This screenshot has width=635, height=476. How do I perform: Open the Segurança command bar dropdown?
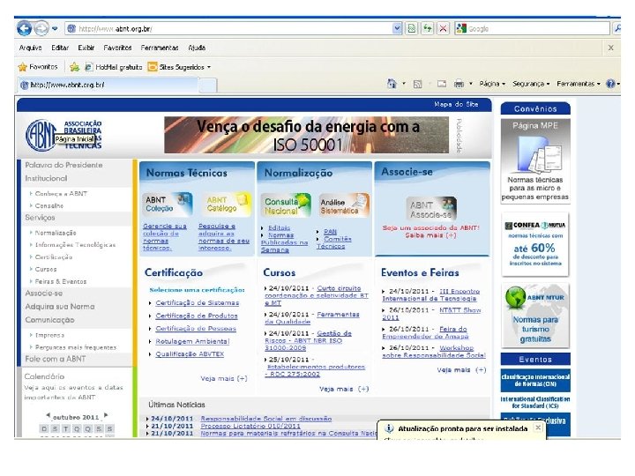tap(531, 84)
